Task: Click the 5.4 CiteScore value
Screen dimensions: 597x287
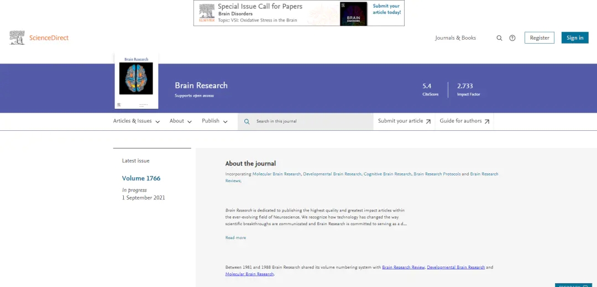Action: pyautogui.click(x=427, y=86)
